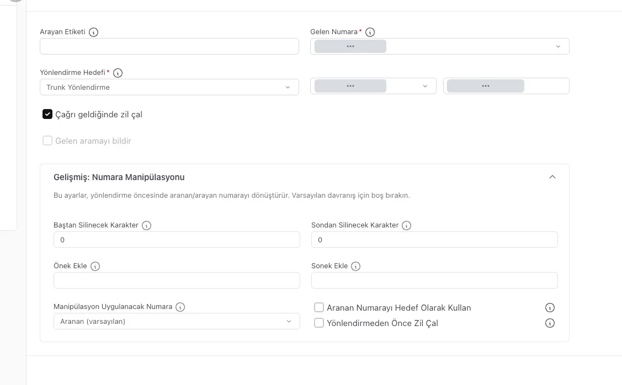The width and height of the screenshot is (622, 385).
Task: Open info for Manipülasyon Uygulanacak Numara
Action: [180, 307]
